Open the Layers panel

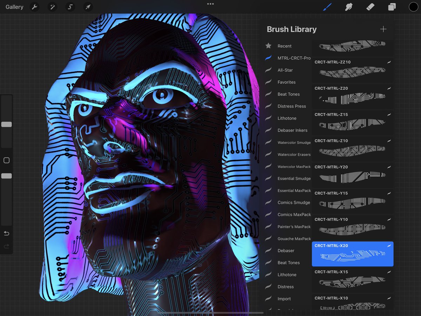pos(392,7)
